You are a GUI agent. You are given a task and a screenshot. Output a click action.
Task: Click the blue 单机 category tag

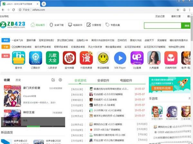pos(6,40)
